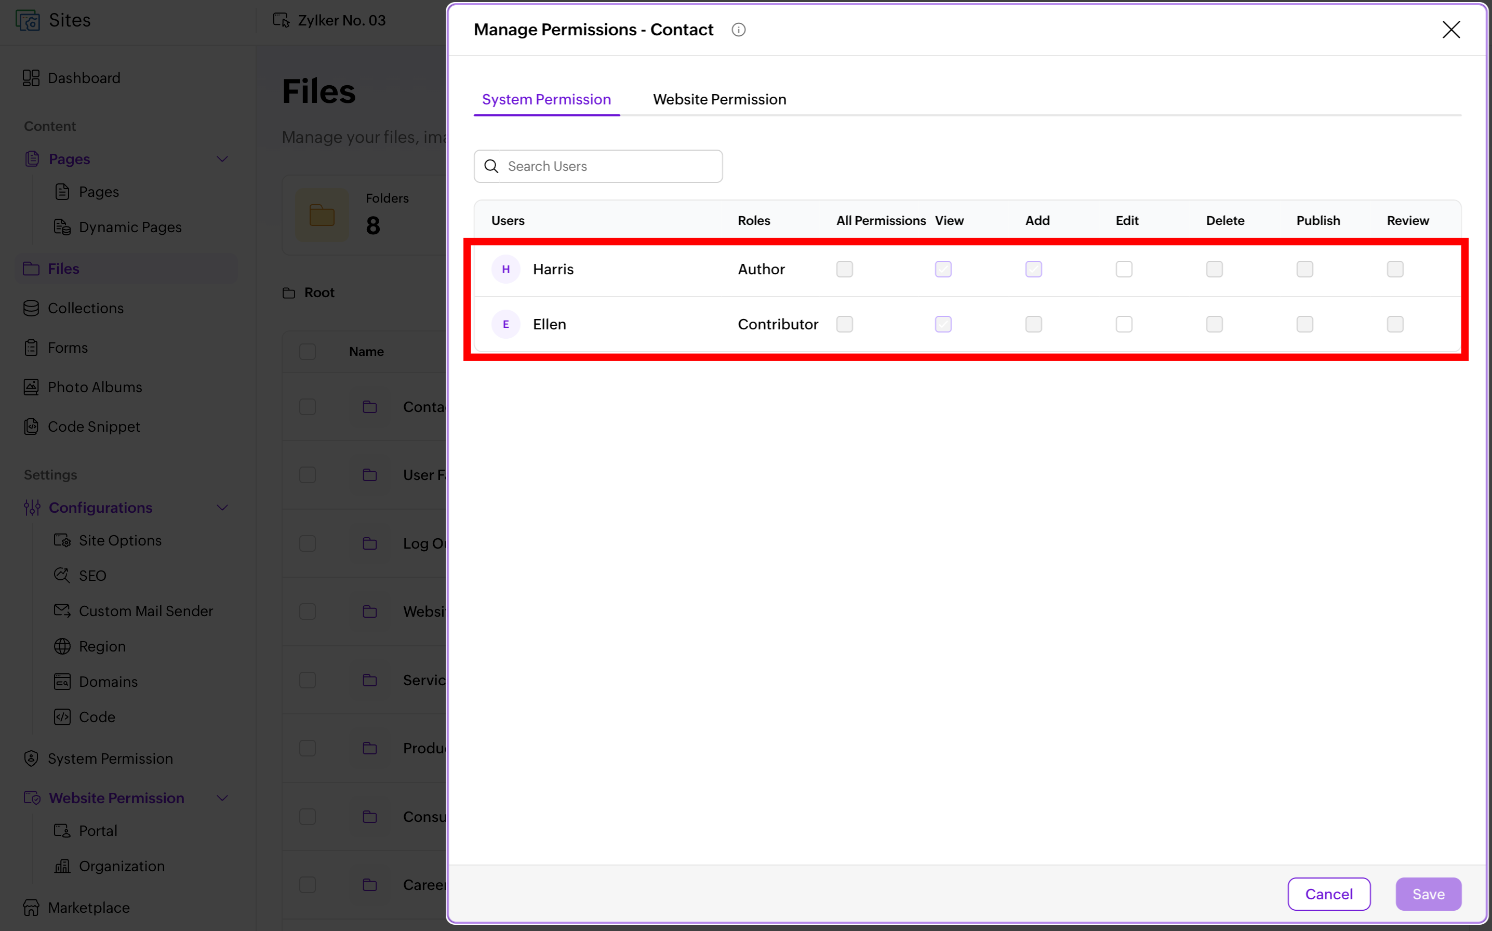Click the Cancel button

point(1328,894)
